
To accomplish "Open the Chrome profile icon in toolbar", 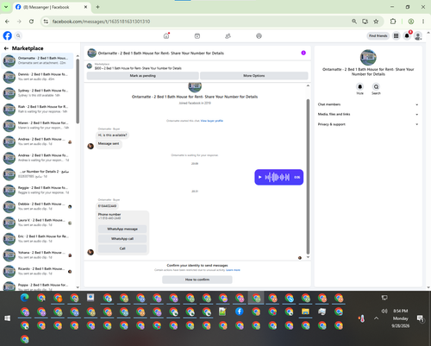I will pyautogui.click(x=411, y=22).
